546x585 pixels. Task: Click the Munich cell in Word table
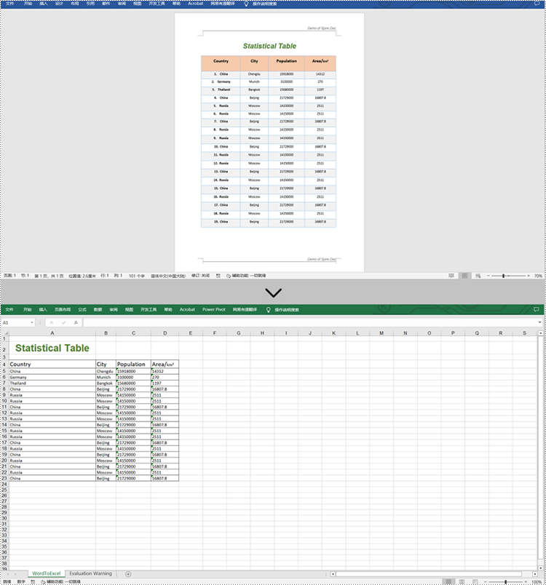(254, 81)
